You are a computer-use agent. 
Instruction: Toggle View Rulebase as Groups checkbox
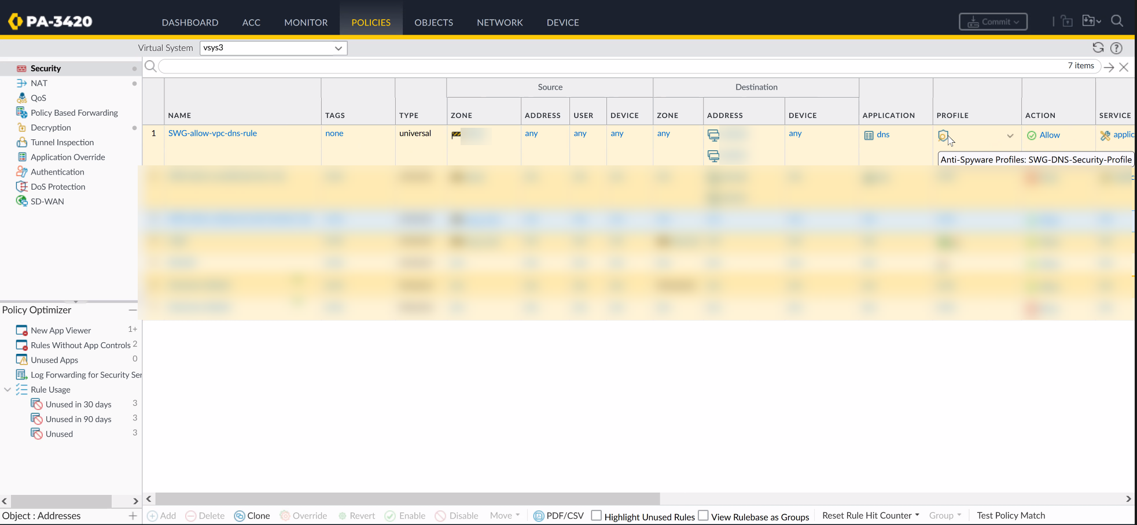703,516
